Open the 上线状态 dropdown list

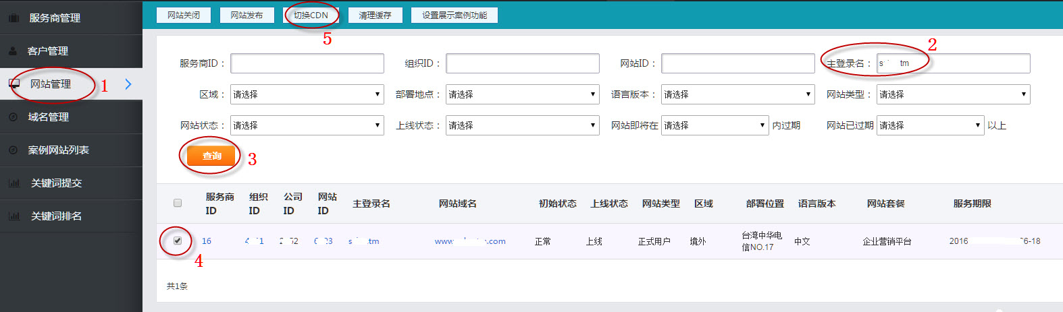(521, 125)
